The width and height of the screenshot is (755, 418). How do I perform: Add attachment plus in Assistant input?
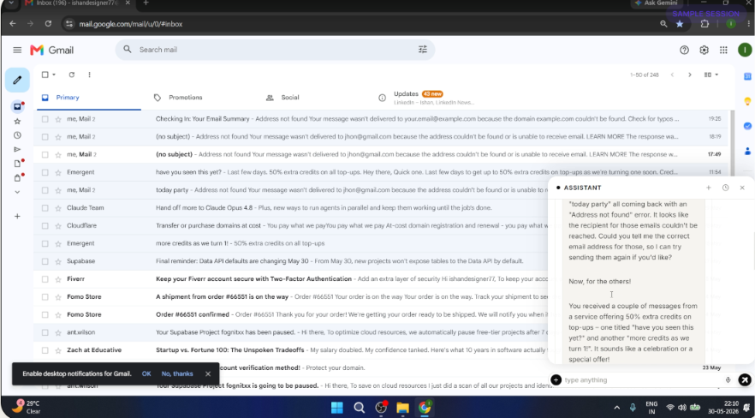(556, 380)
